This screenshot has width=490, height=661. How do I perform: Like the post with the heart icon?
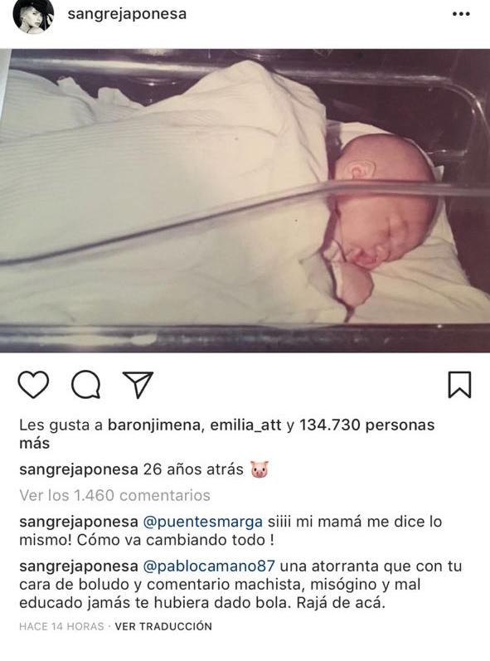(33, 385)
